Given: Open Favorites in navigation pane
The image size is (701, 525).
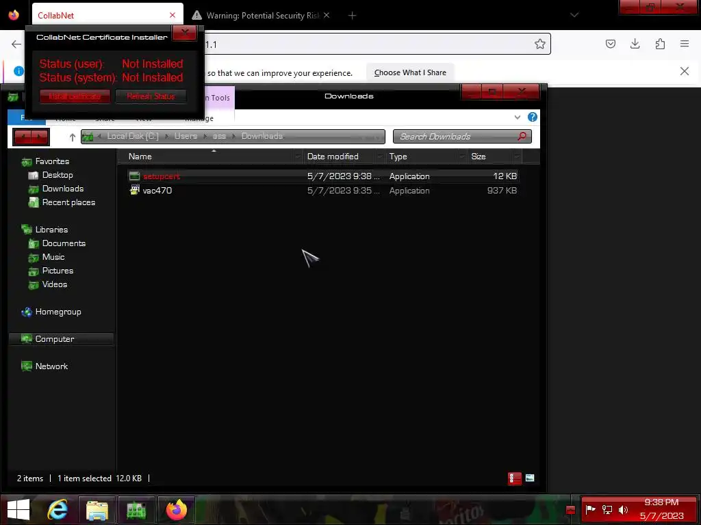Looking at the screenshot, I should coord(52,161).
